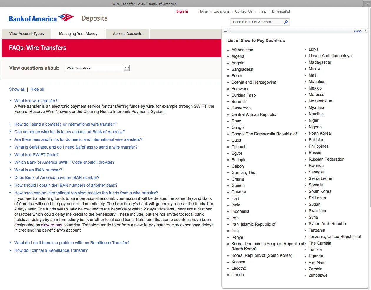371x290 pixels.
Task: Click the slow-to-pay link in the answer
Action: click(51, 225)
